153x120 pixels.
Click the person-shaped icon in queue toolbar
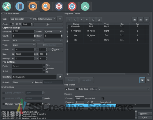(x=99, y=20)
